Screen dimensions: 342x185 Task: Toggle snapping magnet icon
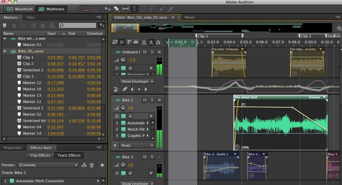pyautogui.click(x=158, y=42)
